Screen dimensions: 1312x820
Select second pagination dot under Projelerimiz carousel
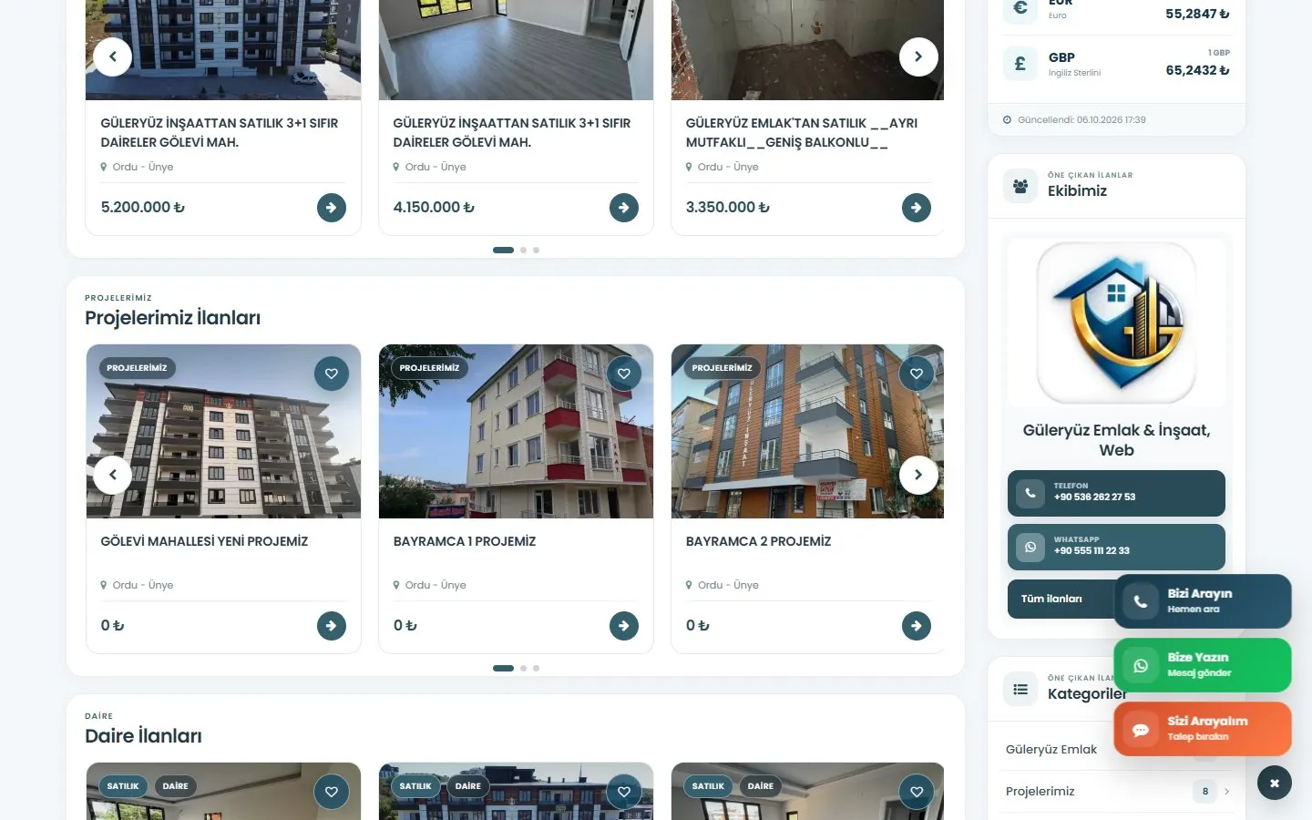pos(523,668)
